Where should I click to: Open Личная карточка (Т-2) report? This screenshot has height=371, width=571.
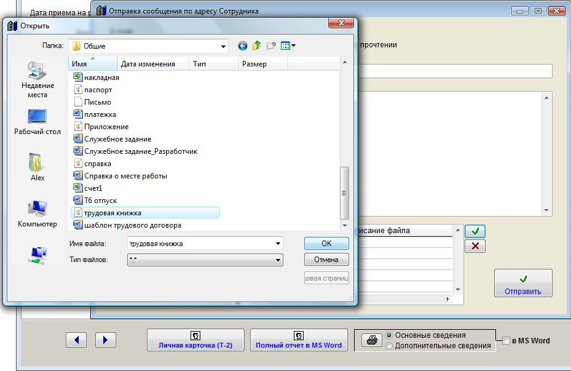coord(195,340)
